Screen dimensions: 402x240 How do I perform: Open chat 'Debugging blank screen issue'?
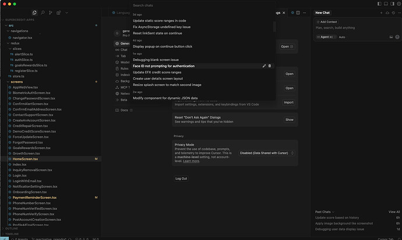point(156,60)
